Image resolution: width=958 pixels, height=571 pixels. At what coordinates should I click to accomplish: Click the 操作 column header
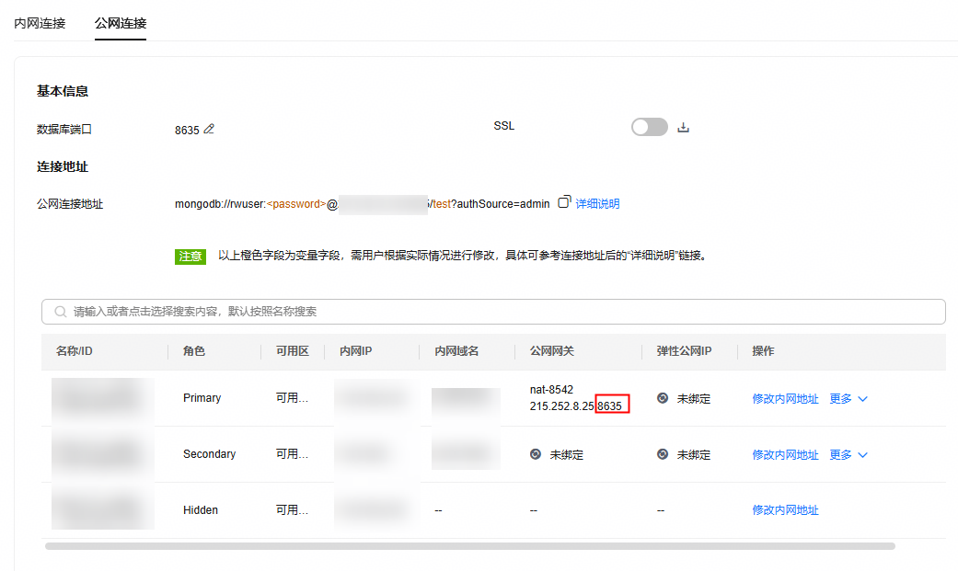click(x=763, y=351)
